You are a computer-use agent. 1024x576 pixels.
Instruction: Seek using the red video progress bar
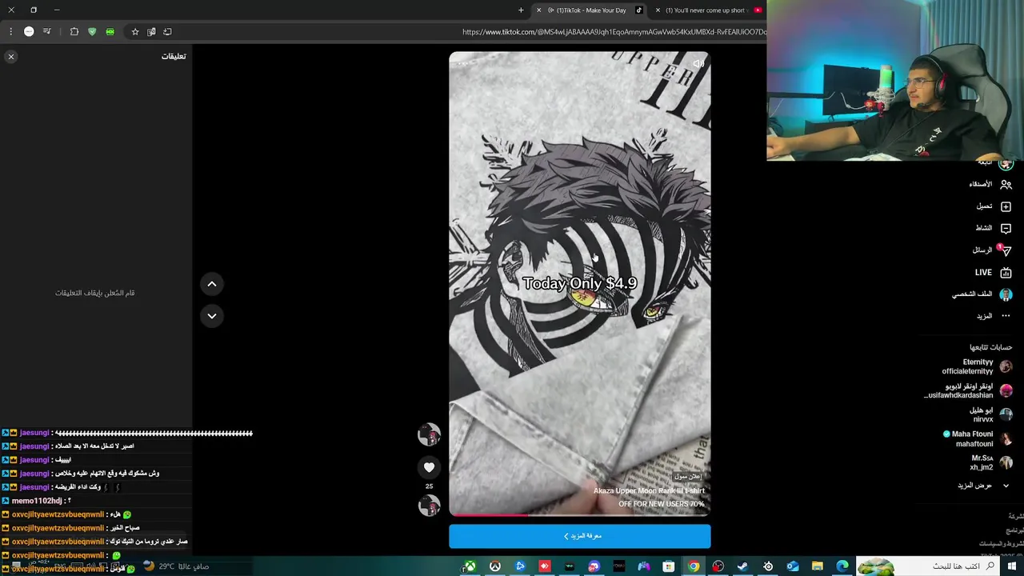pyautogui.click(x=579, y=514)
